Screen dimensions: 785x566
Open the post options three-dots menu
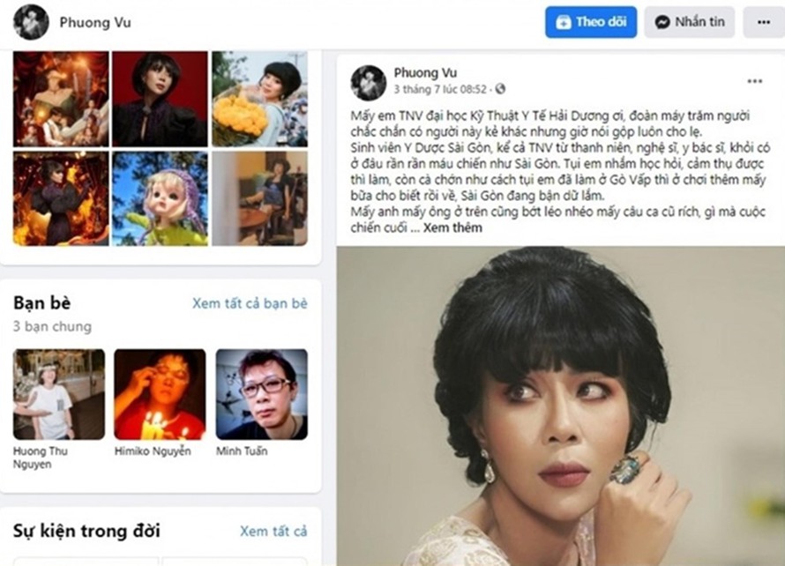tap(754, 81)
